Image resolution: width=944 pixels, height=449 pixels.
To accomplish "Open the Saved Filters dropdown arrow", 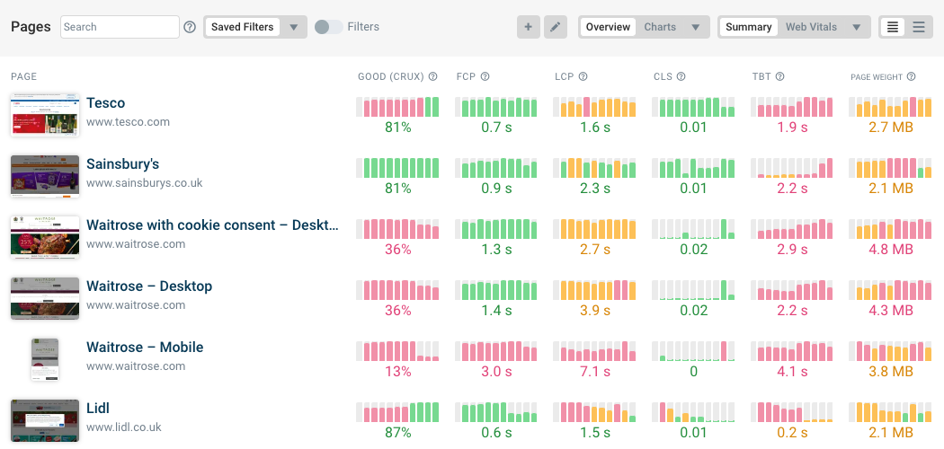I will tap(294, 27).
